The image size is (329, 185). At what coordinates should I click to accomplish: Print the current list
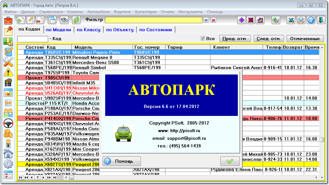301,20
